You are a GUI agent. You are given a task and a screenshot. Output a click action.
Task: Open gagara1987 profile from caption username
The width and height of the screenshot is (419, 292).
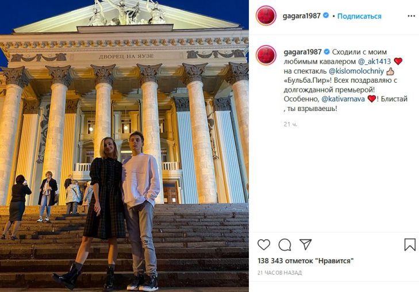tap(302, 52)
